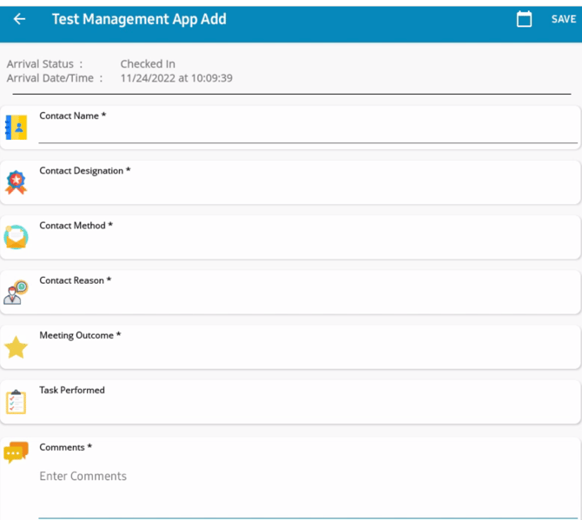Click the Comments chat bubble icon

click(x=16, y=452)
